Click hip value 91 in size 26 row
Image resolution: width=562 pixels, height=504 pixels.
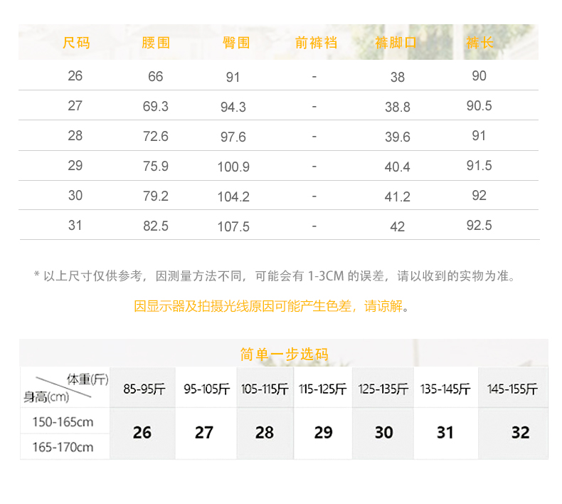[233, 78]
